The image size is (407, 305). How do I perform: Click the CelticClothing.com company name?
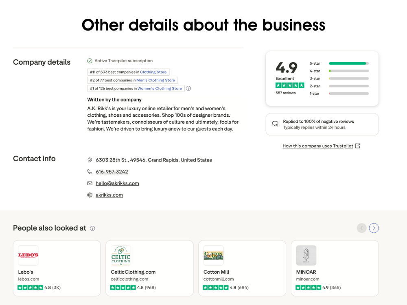[133, 272]
